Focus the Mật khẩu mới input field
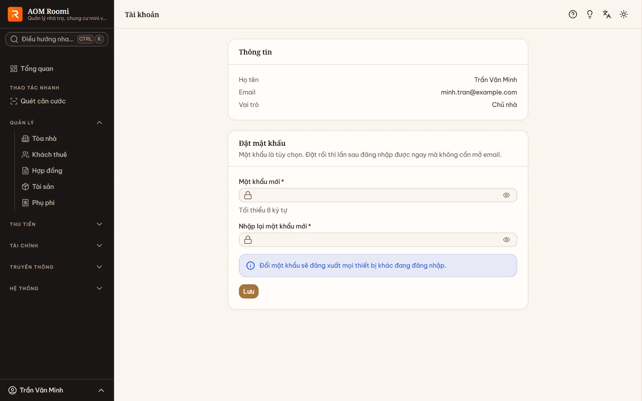 click(378, 195)
